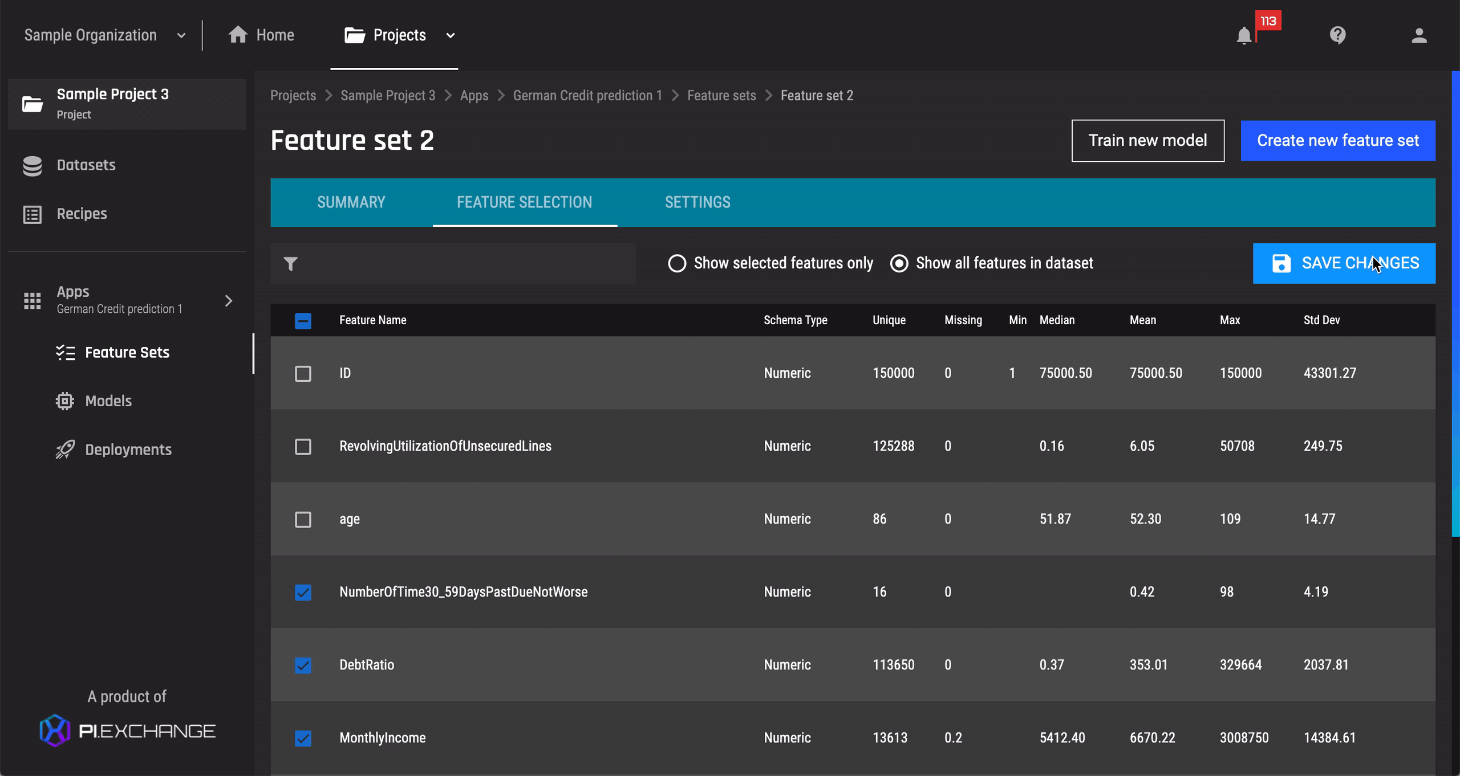Check the age feature checkbox
Screen dimensions: 1460x776
[x=303, y=520]
